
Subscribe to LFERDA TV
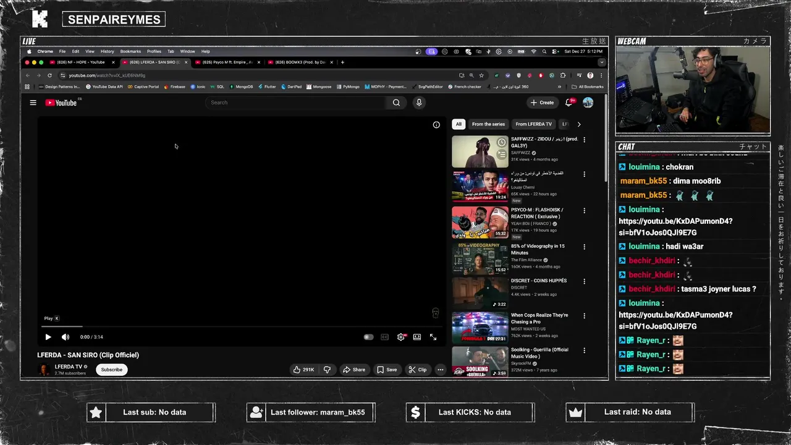tap(112, 370)
